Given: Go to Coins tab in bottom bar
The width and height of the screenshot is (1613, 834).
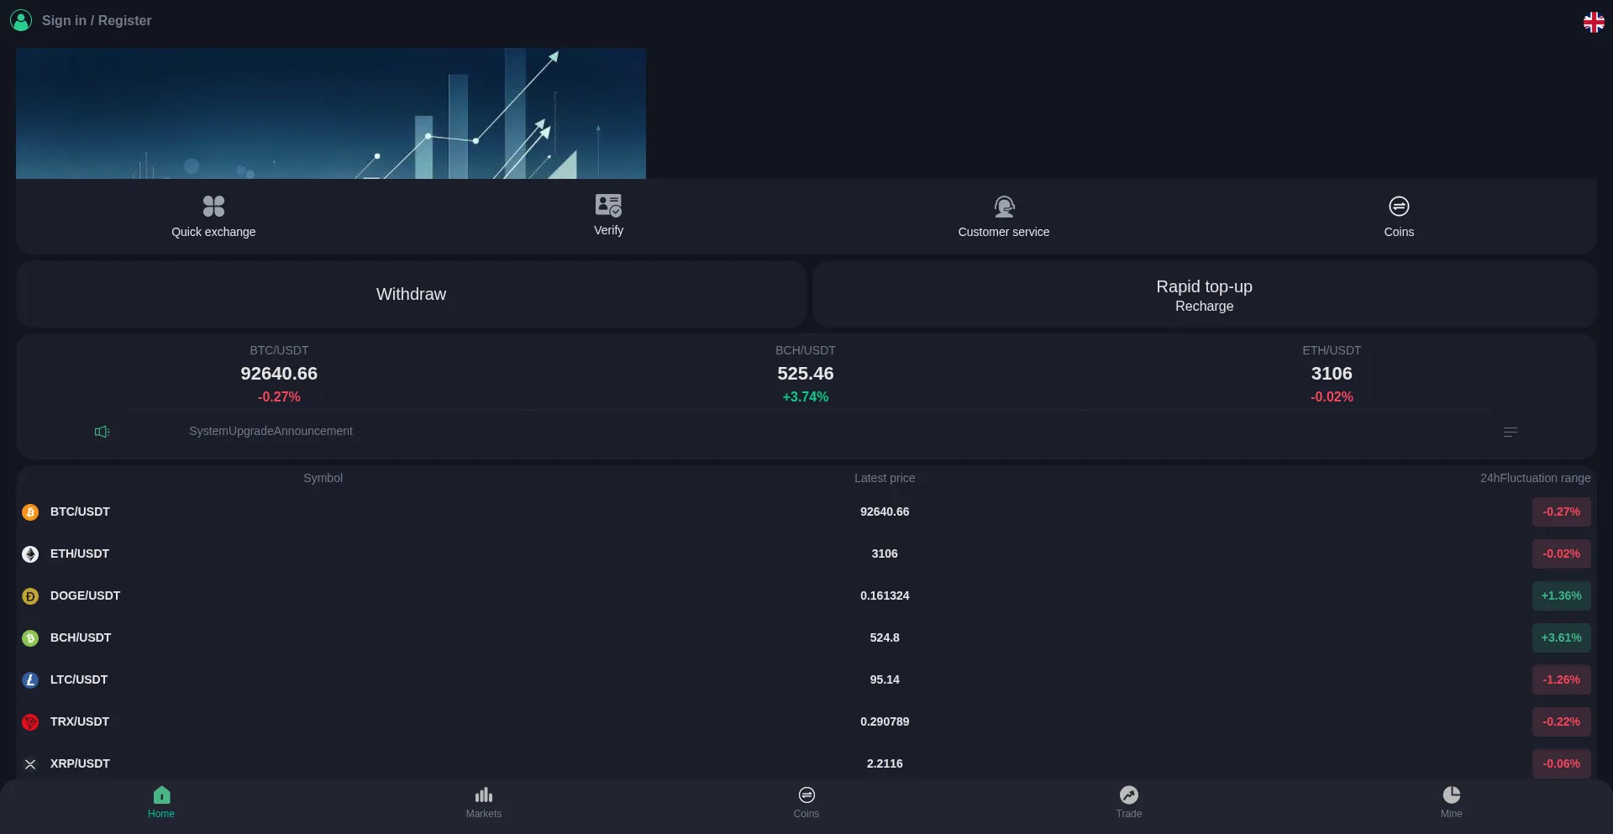Looking at the screenshot, I should pos(806,802).
